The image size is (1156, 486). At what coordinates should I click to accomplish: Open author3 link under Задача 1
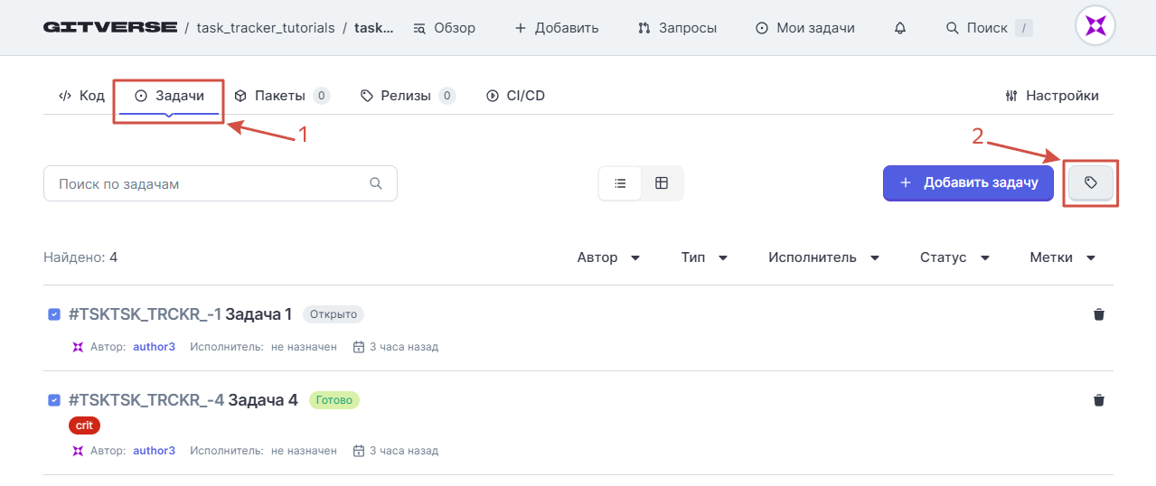(x=155, y=347)
